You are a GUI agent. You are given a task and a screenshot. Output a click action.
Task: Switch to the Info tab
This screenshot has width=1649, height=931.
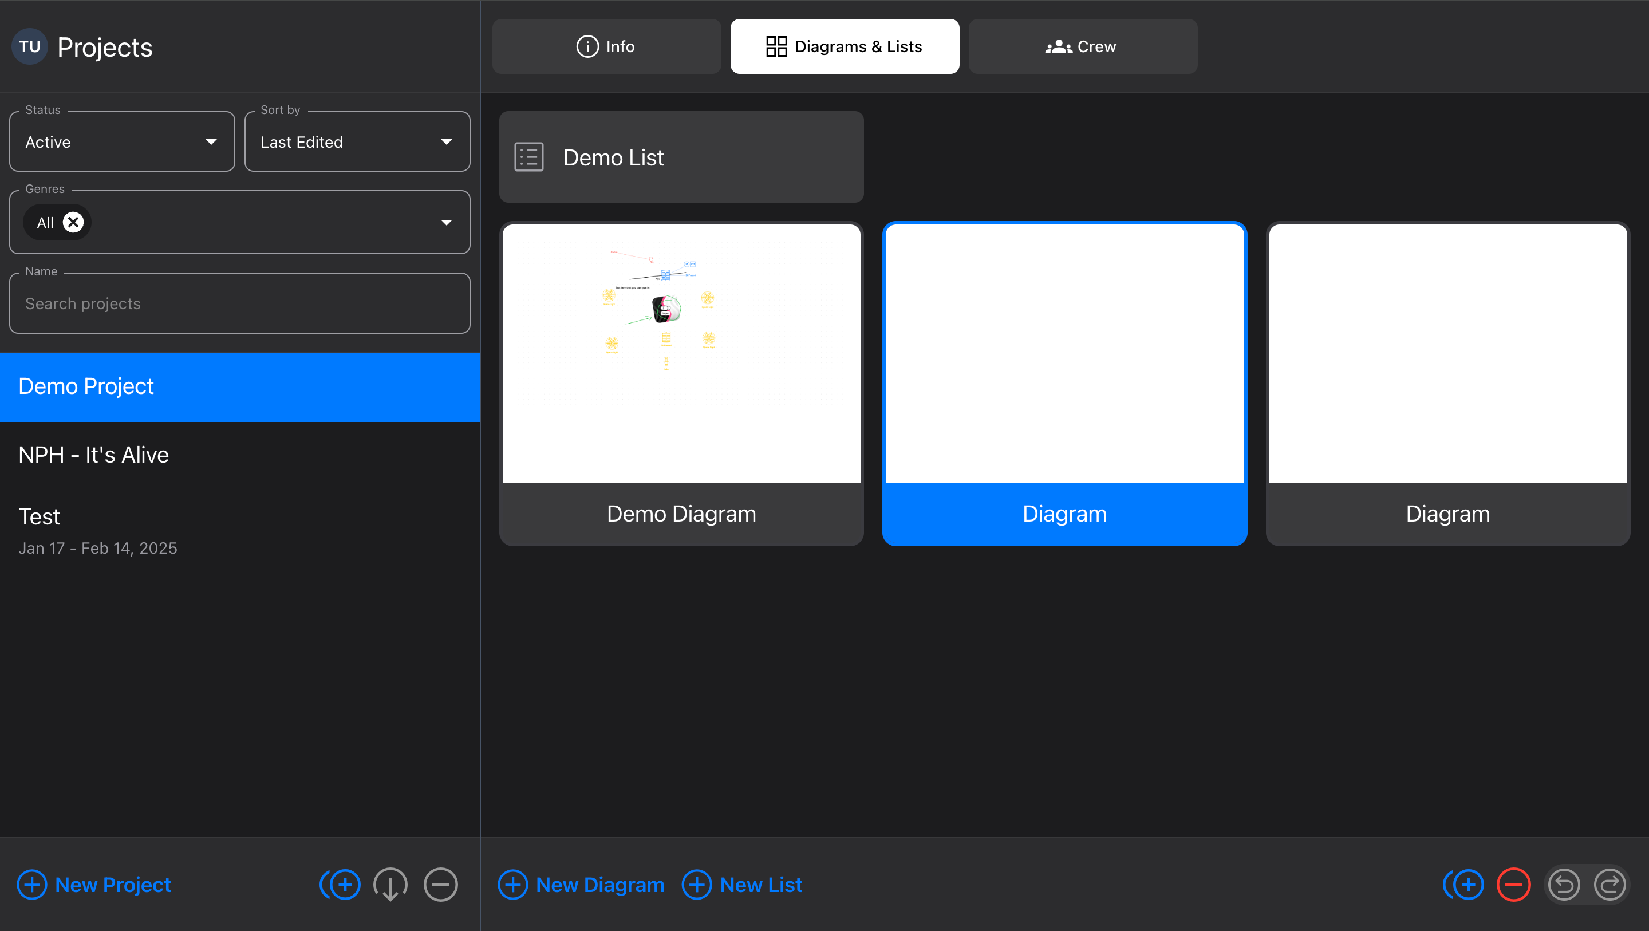coord(607,46)
